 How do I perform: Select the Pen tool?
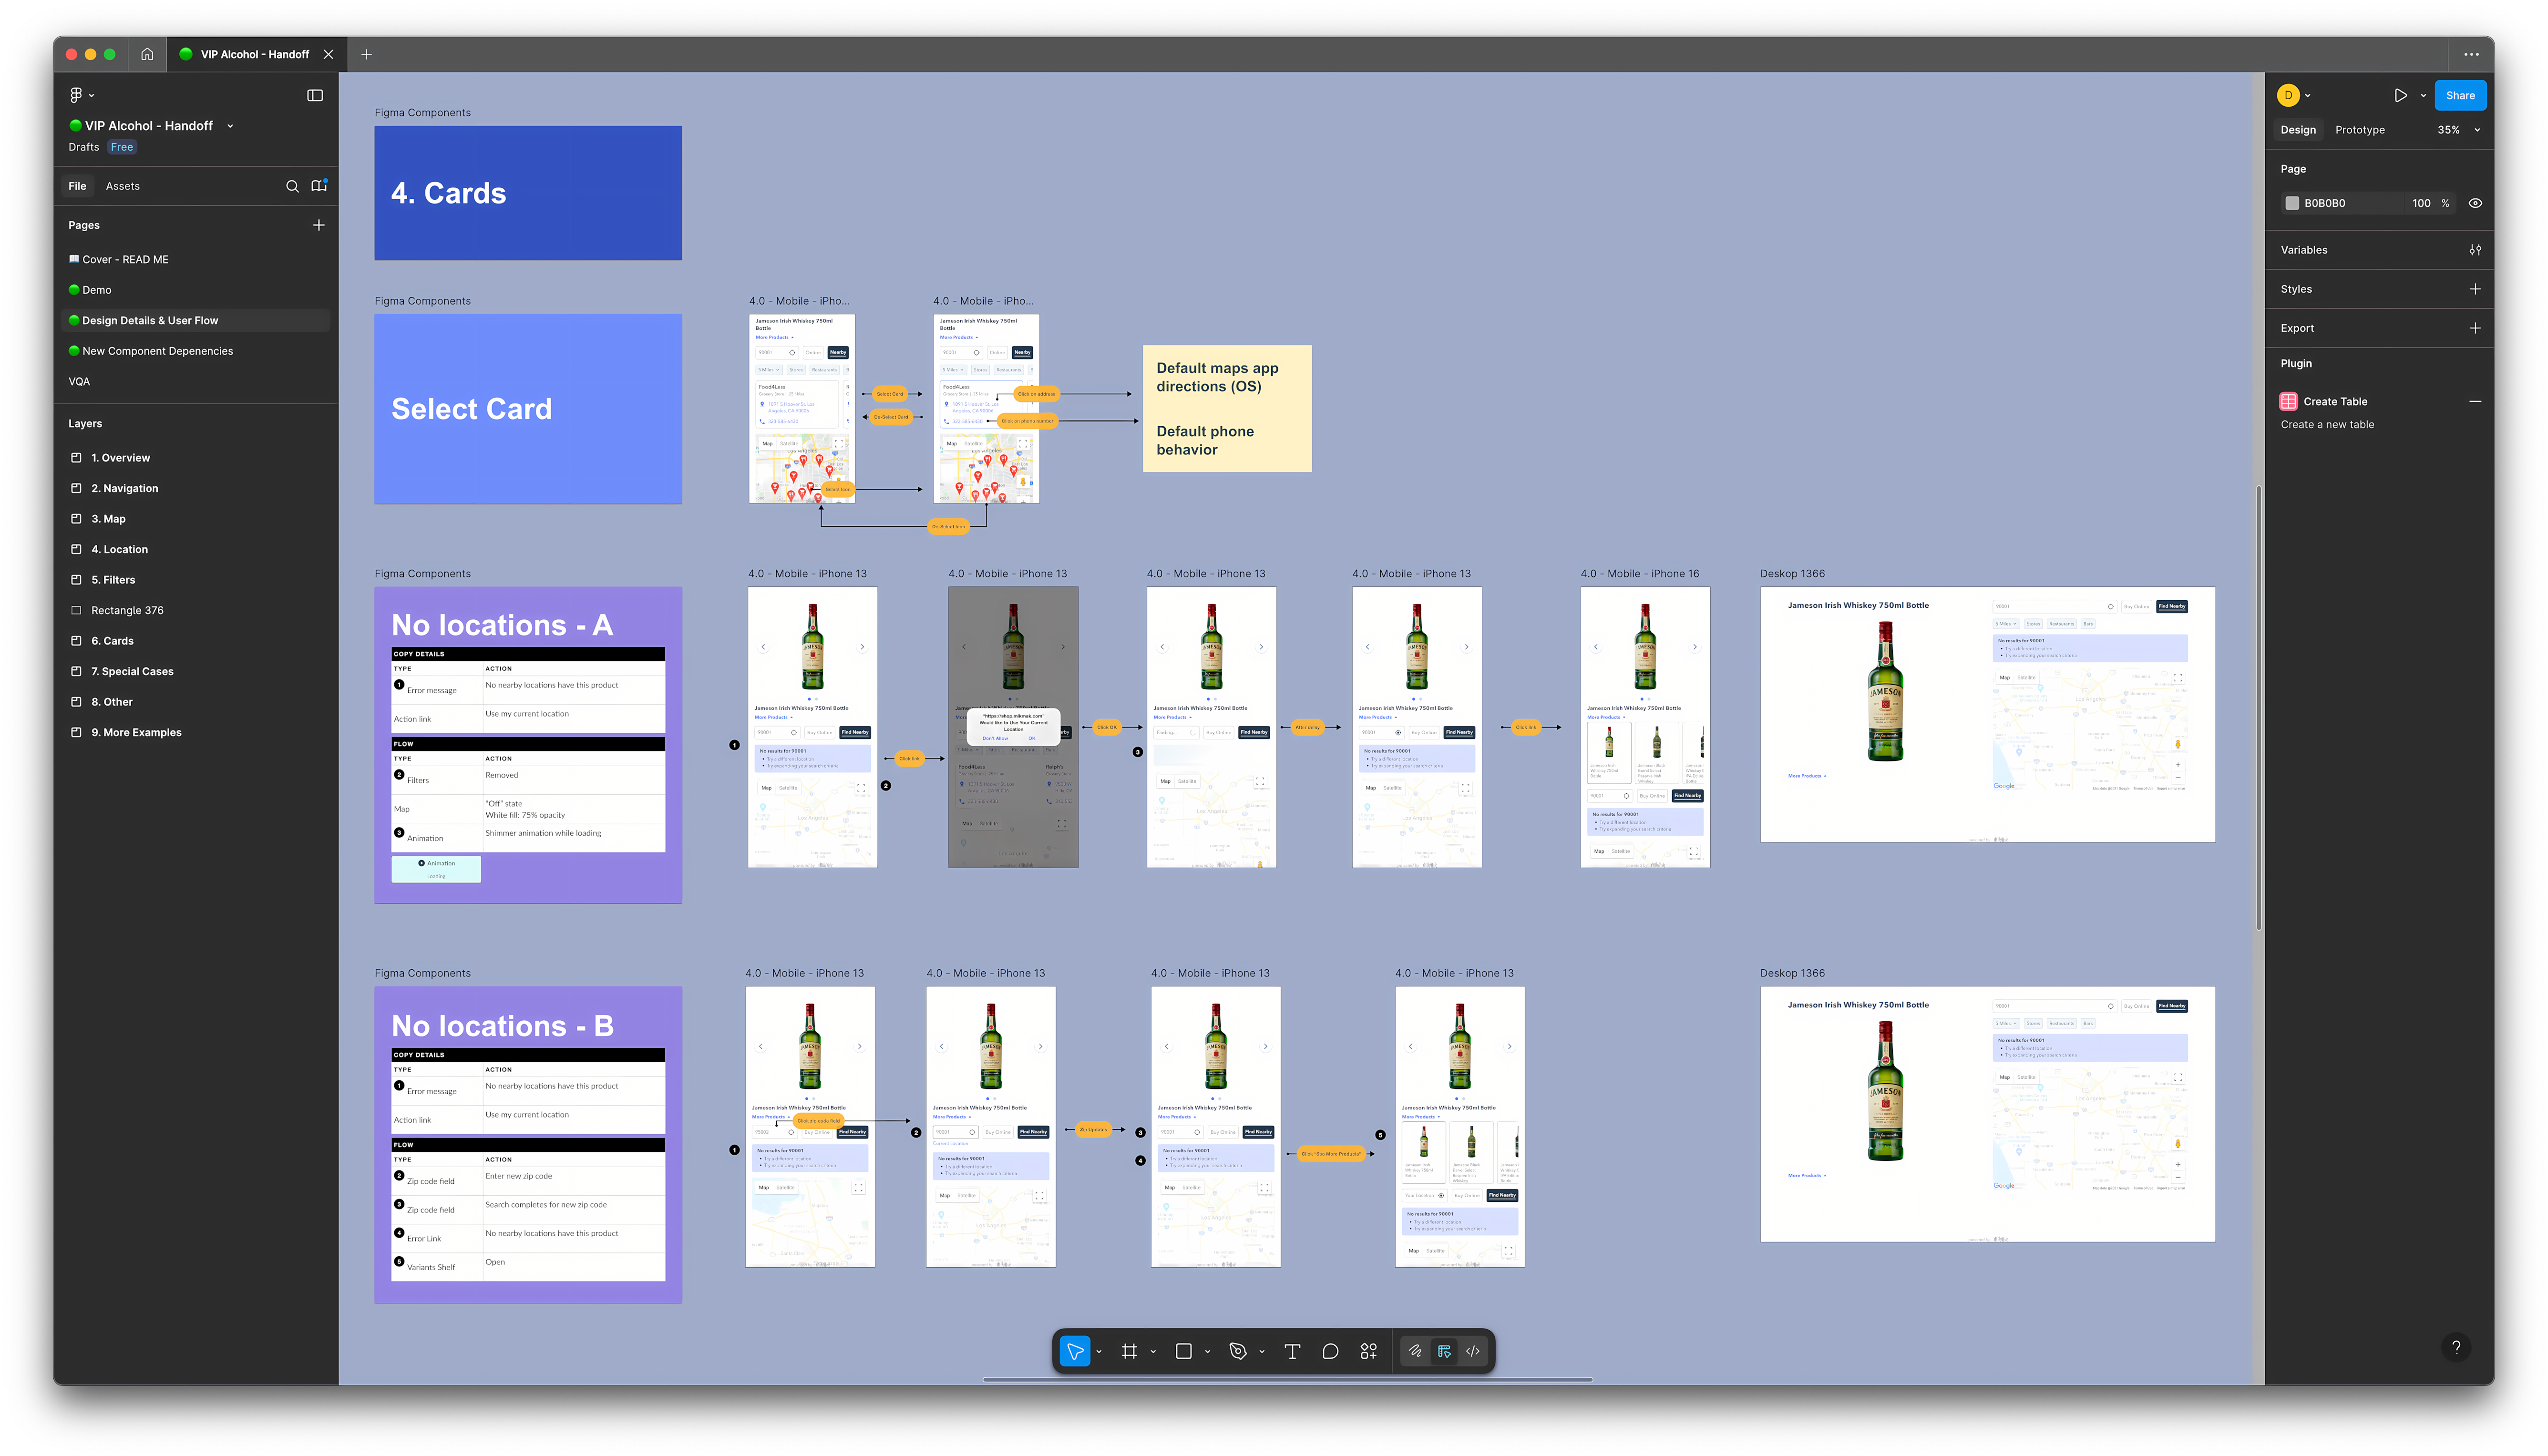tap(1238, 1351)
